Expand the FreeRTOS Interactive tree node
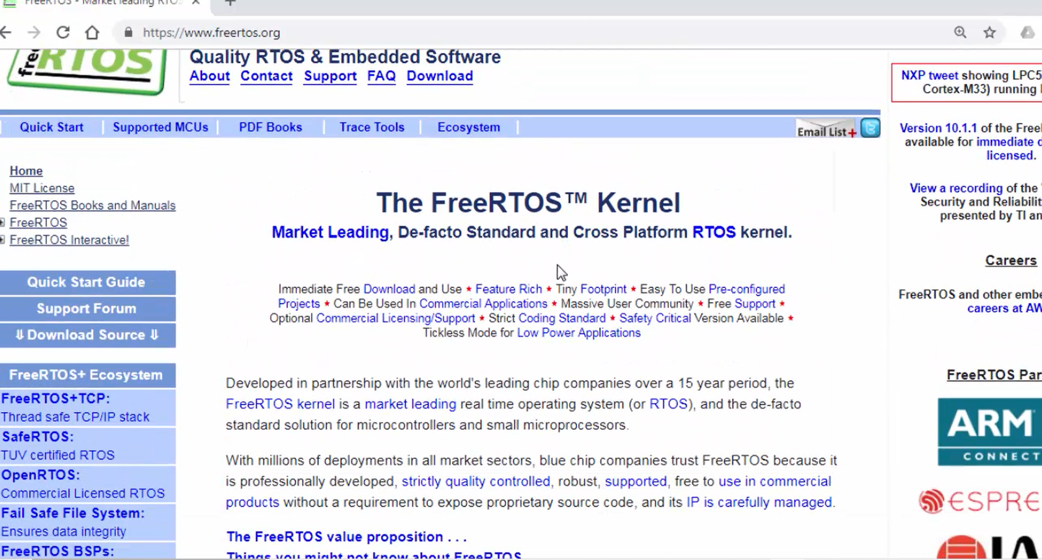 (3, 240)
